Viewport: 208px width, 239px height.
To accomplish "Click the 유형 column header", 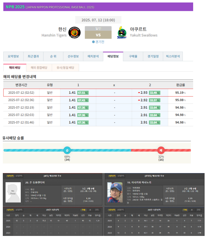I will pos(50,85).
